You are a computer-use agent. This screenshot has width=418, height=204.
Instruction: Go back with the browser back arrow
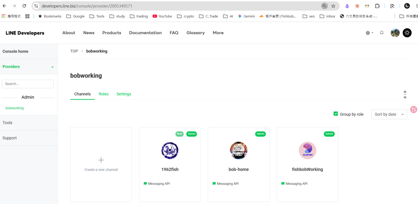pos(4,6)
